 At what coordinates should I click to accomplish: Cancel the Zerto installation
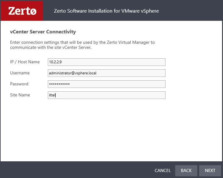tap(163, 170)
